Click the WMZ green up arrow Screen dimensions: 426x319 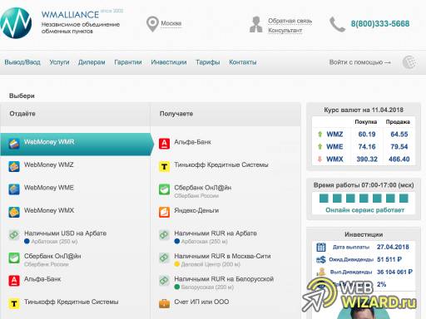[x=319, y=135]
